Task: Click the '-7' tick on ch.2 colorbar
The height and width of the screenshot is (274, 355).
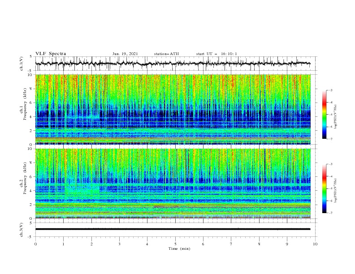Action: pyautogui.click(x=330, y=213)
